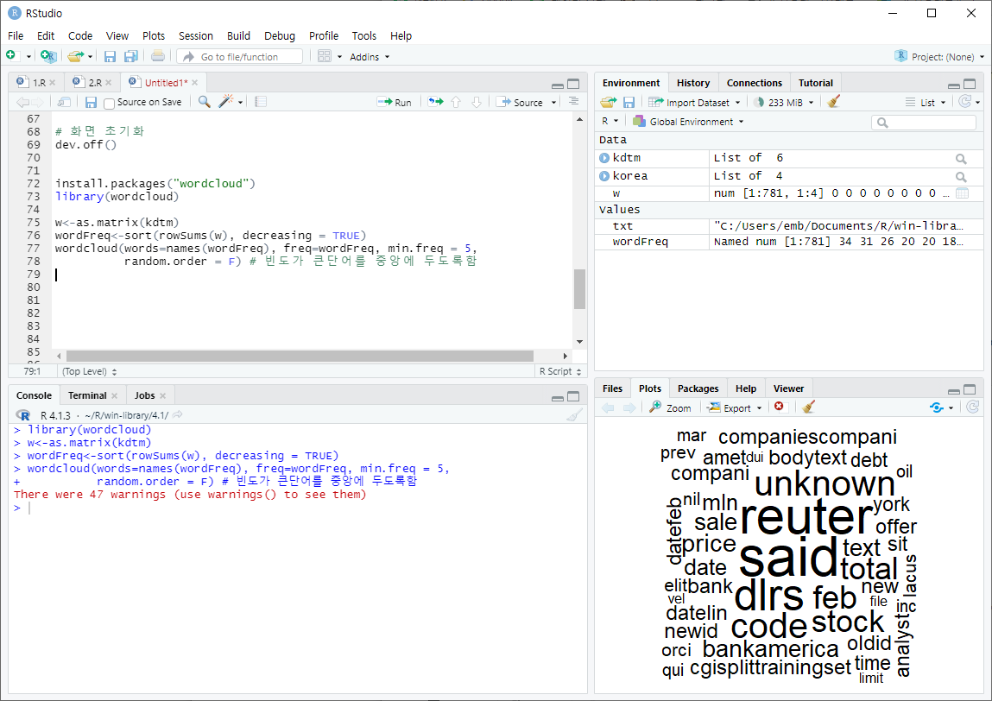
Task: Maximize the Console pane
Action: click(573, 396)
